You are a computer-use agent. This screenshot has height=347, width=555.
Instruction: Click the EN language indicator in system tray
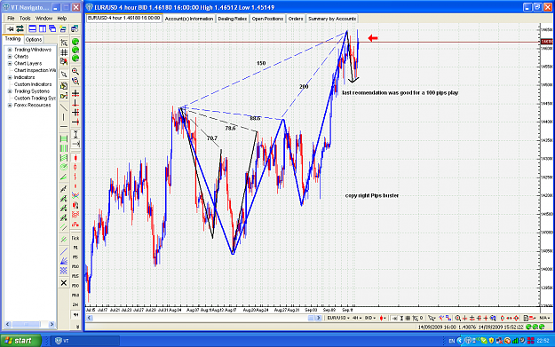pos(452,341)
